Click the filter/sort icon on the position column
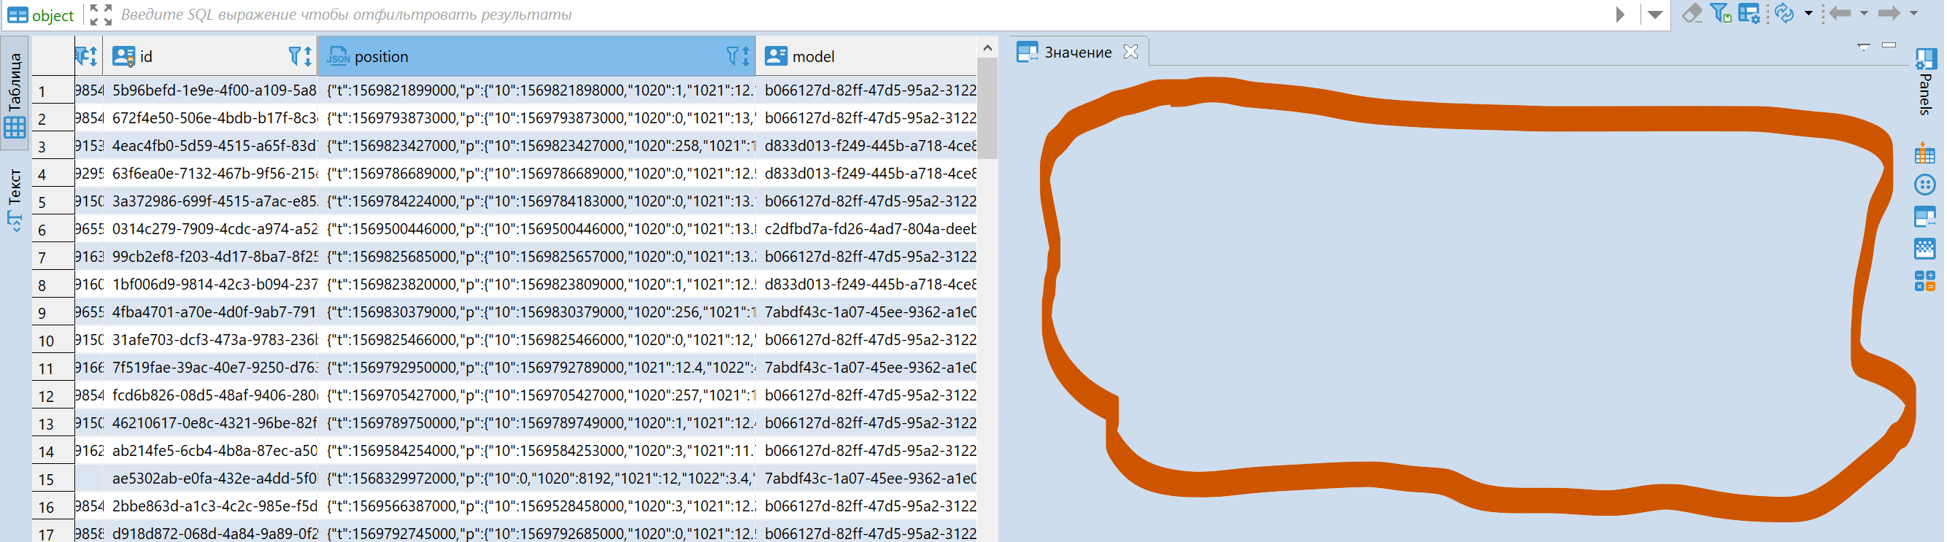The width and height of the screenshot is (1947, 542). (738, 56)
